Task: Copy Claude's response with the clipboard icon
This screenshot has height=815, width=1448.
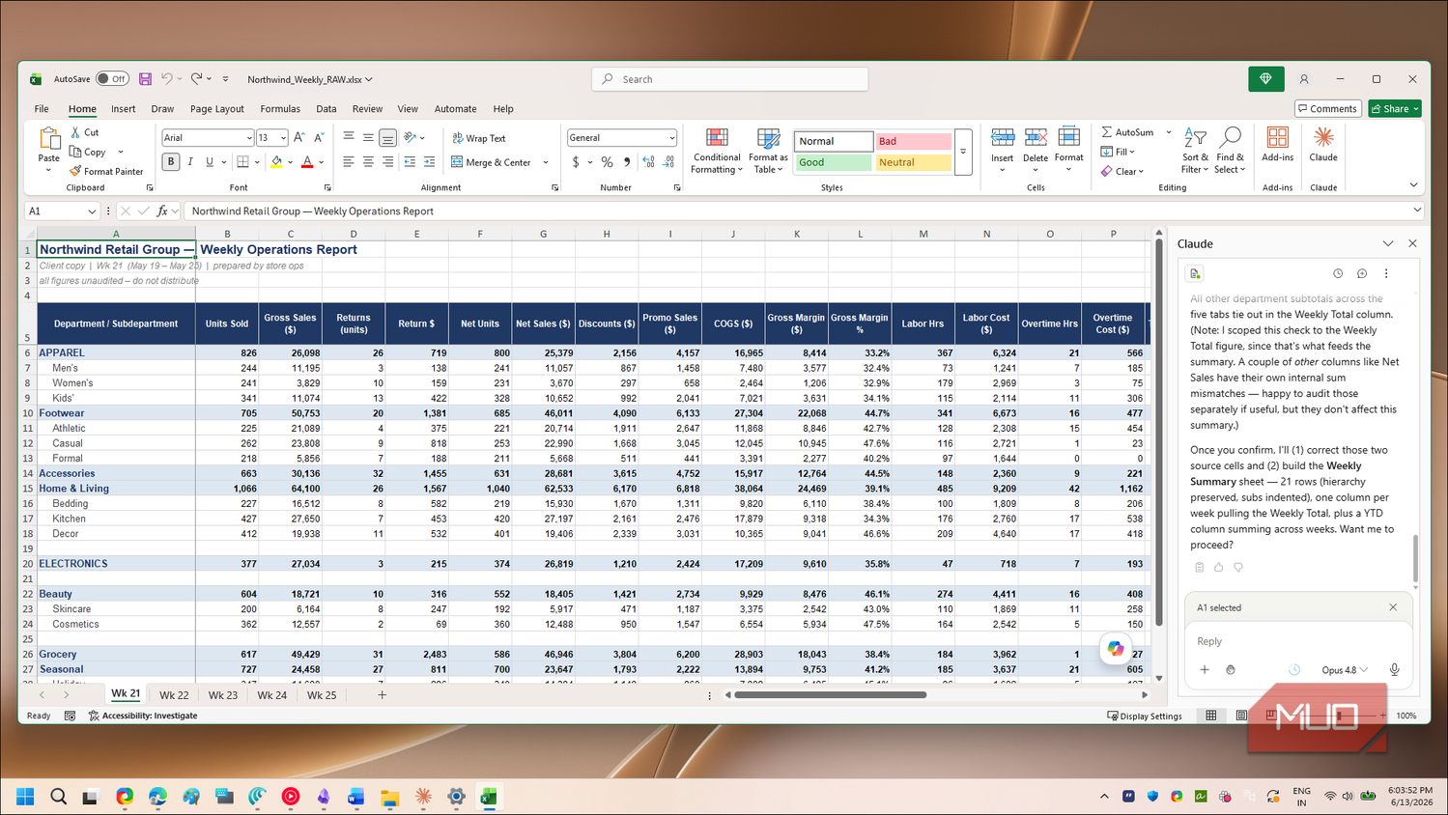Action: tap(1199, 567)
